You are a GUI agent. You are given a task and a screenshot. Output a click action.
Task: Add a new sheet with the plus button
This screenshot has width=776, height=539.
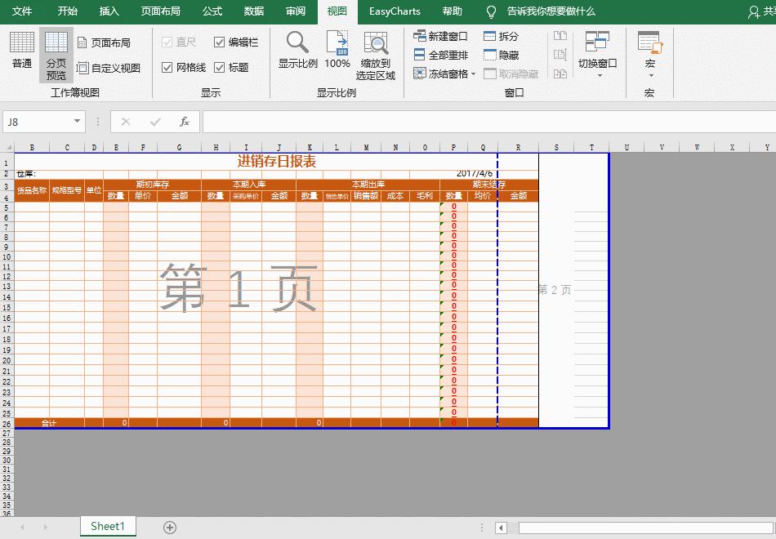(169, 527)
